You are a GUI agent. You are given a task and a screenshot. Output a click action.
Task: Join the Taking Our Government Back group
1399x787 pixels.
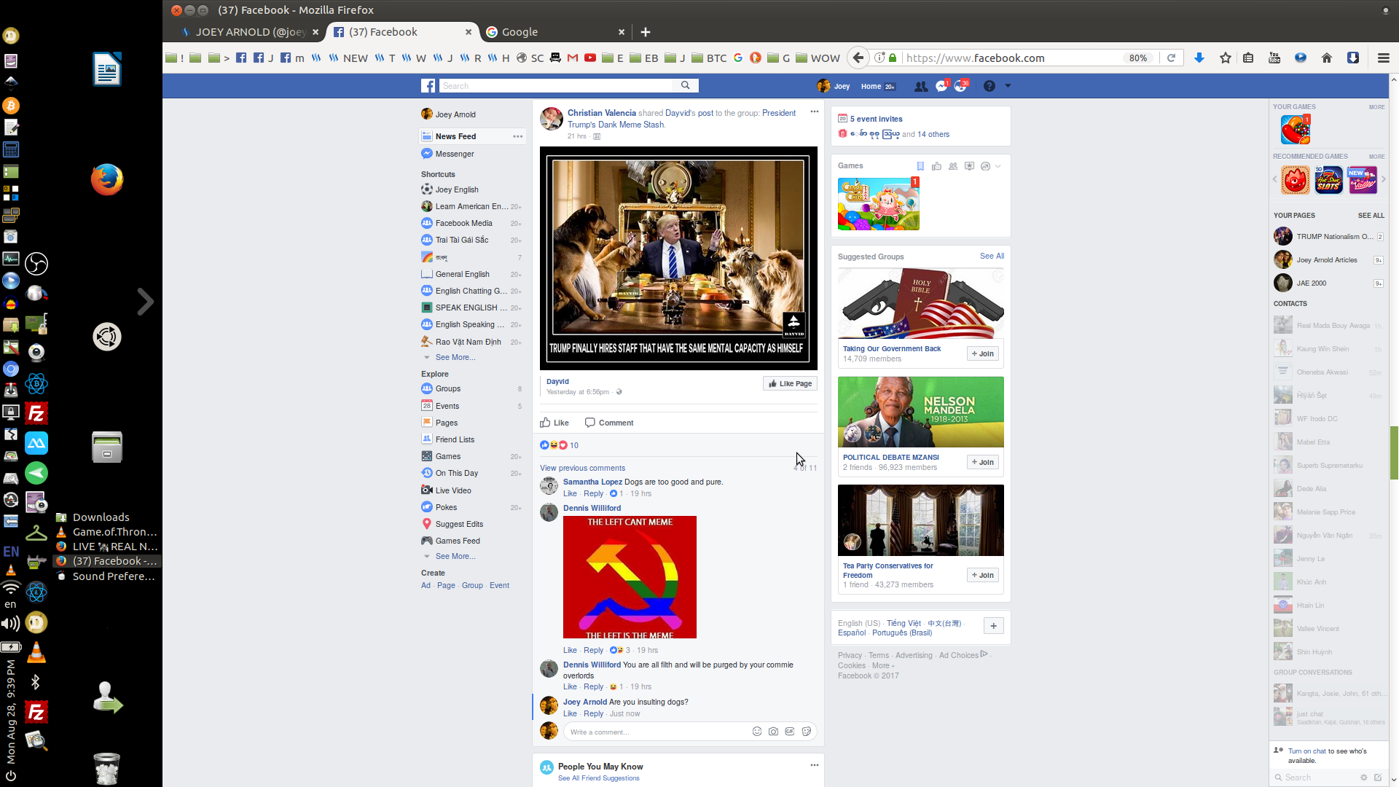[x=982, y=353]
